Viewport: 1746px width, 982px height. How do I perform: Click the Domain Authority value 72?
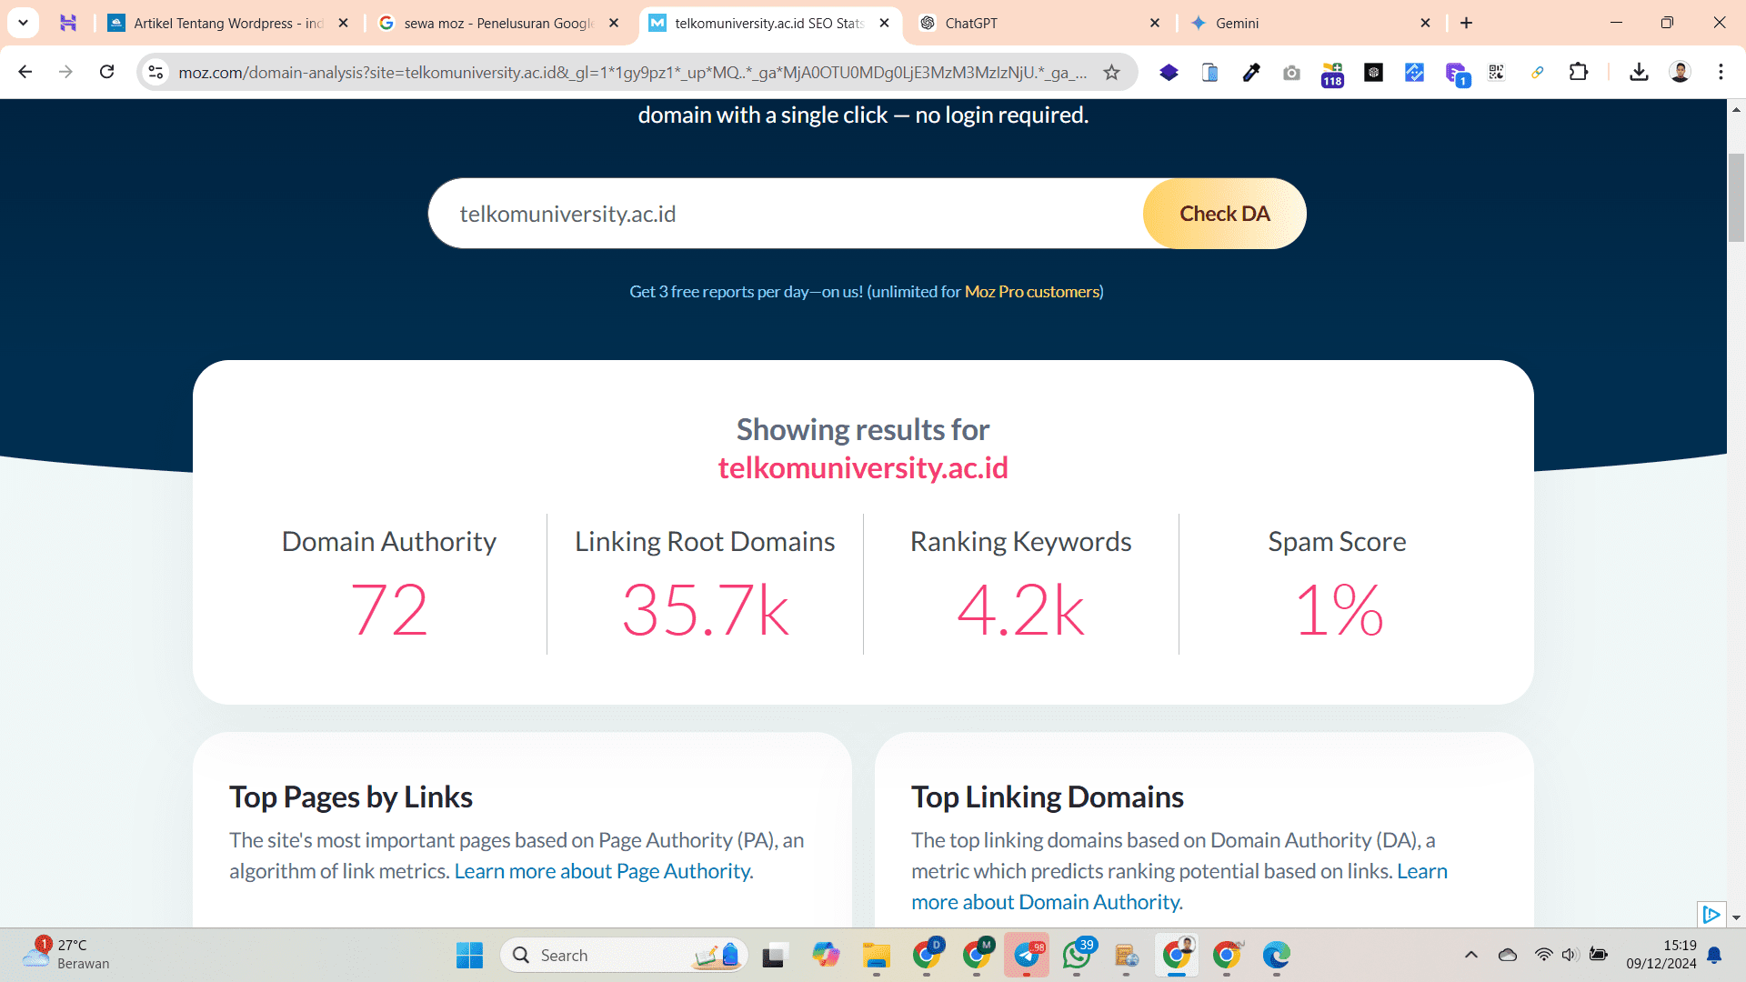pyautogui.click(x=389, y=610)
